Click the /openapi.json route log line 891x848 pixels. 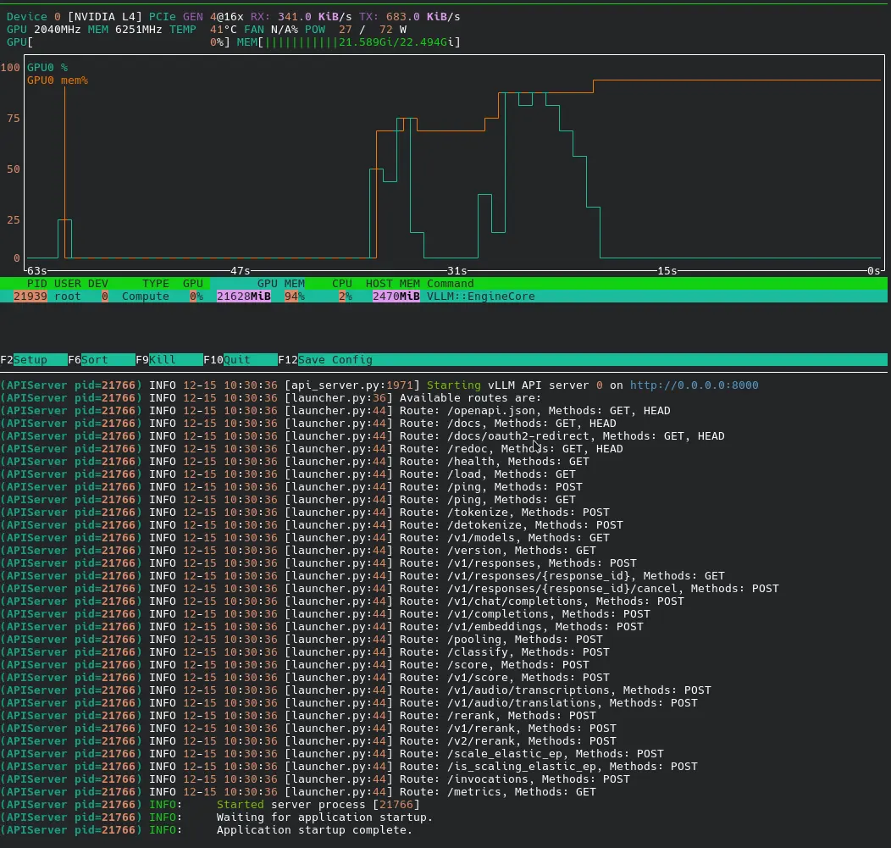[335, 410]
